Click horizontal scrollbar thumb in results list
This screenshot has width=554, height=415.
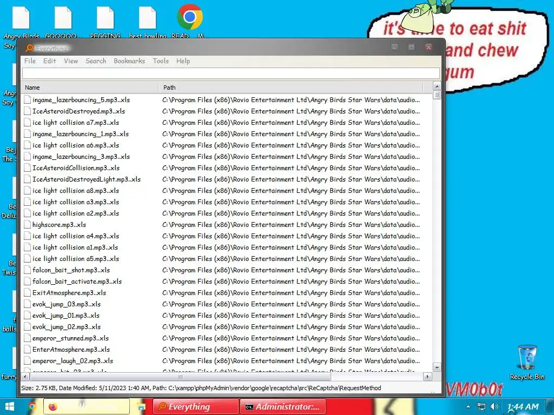click(x=180, y=377)
